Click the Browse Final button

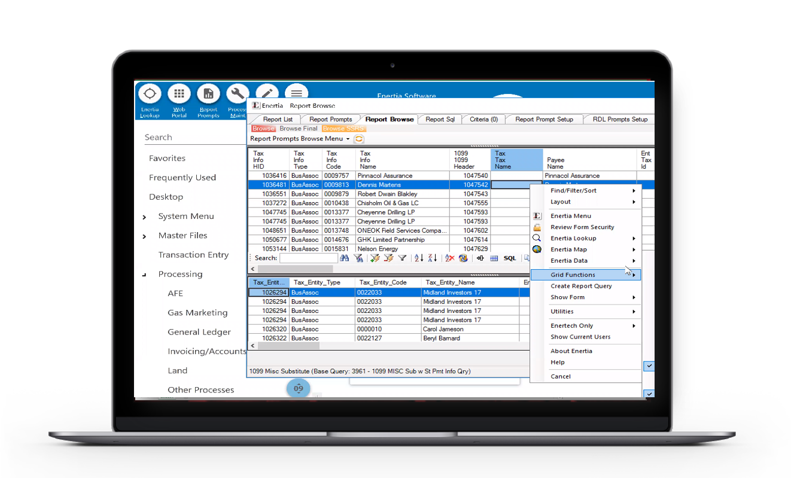(299, 129)
